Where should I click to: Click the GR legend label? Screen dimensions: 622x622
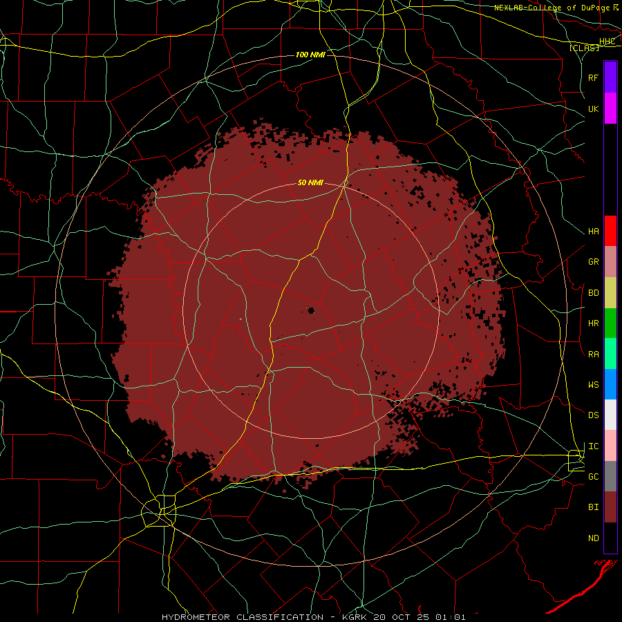click(x=594, y=262)
